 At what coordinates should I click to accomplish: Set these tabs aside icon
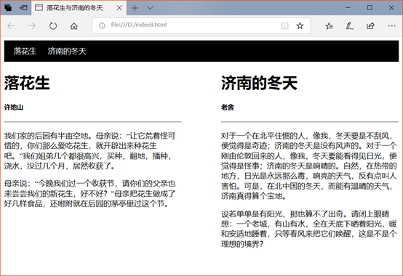(x=23, y=8)
